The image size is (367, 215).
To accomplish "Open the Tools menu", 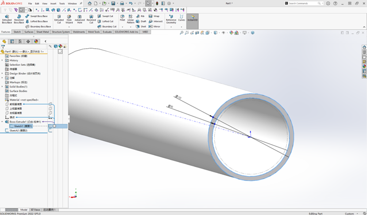I will pyautogui.click(x=62, y=4).
